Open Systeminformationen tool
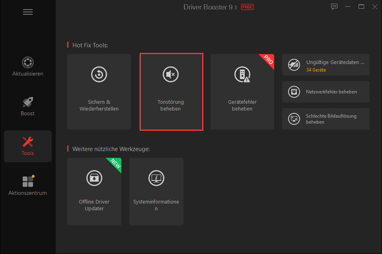This screenshot has height=254, width=382. [x=156, y=192]
